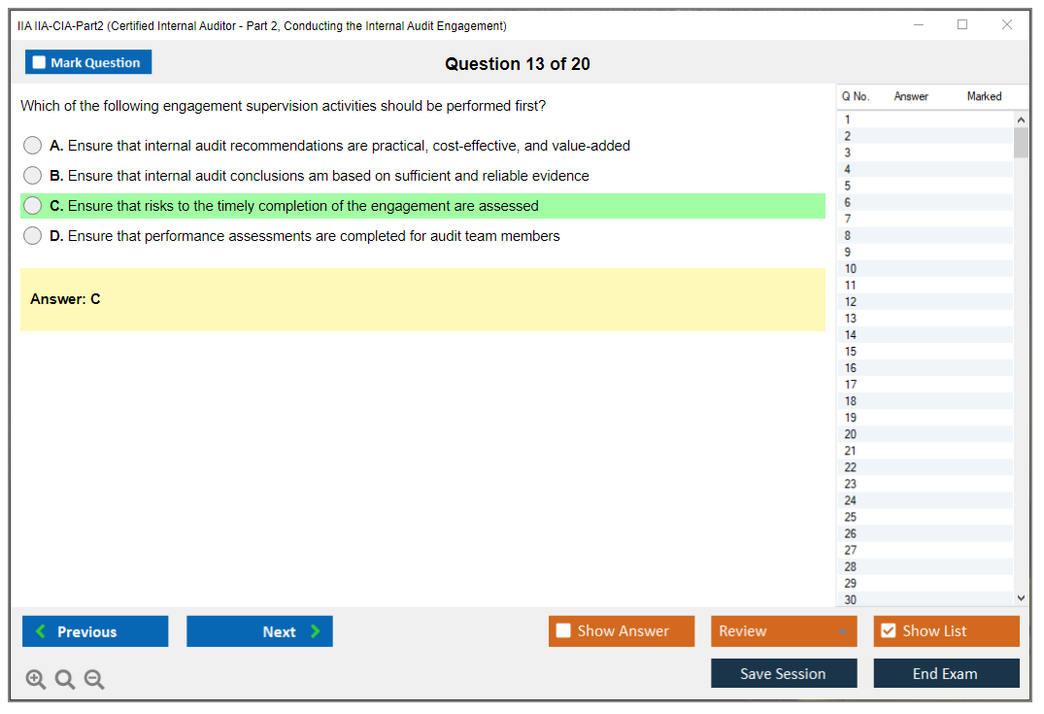The width and height of the screenshot is (1044, 714).
Task: Advance to the next question
Action: click(x=259, y=631)
